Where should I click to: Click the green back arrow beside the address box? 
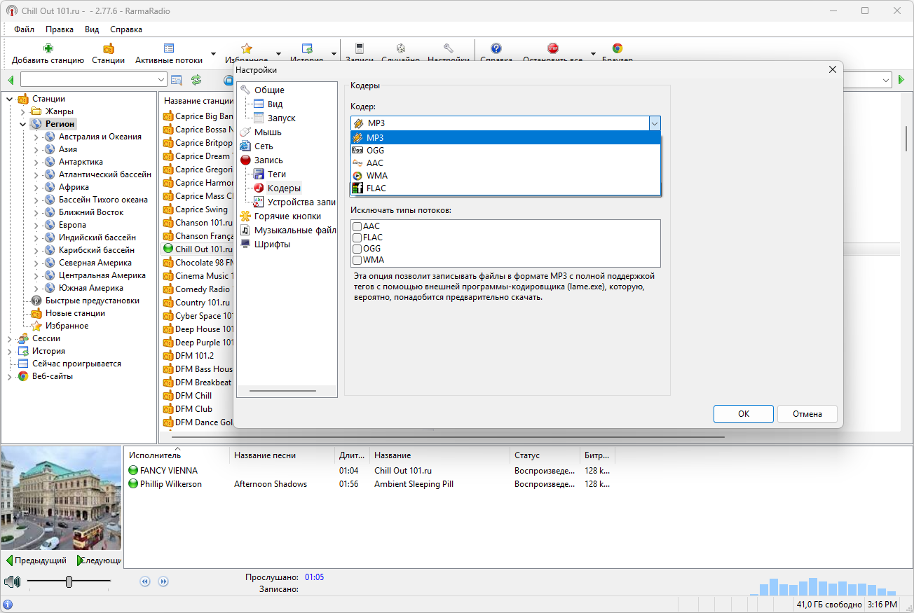11,80
